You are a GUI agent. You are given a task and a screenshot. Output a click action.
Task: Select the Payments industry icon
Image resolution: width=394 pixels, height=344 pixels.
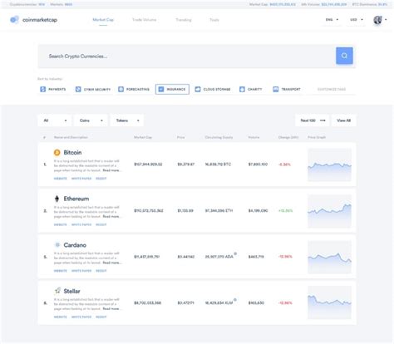click(42, 89)
